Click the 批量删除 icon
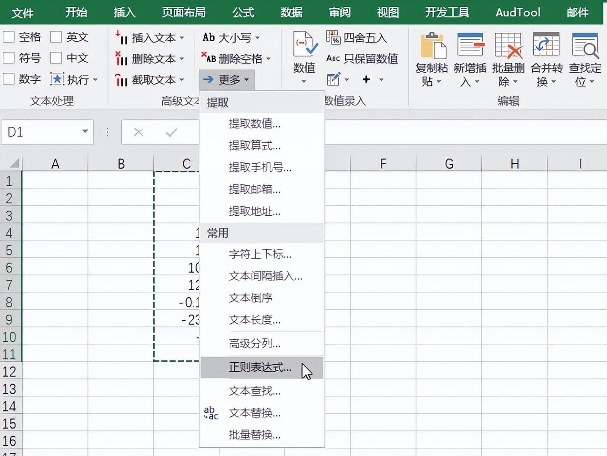607x456 pixels. point(509,46)
